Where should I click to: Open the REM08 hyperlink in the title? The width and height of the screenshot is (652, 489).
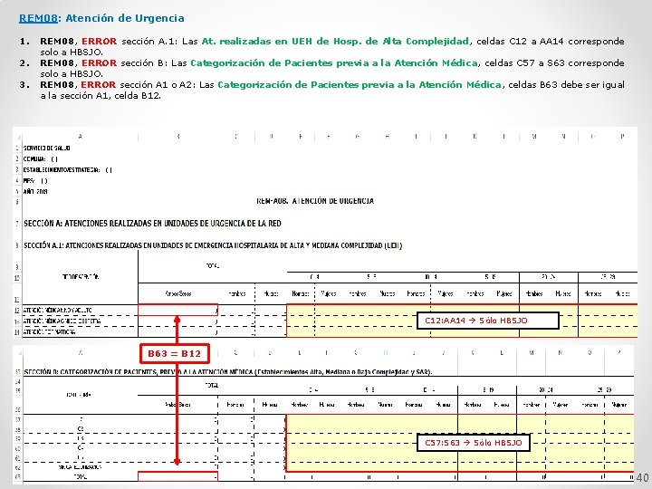tap(38, 18)
